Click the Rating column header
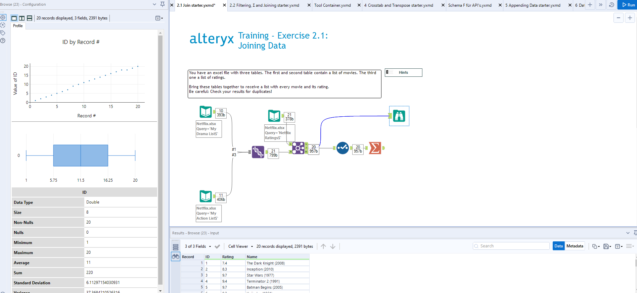The width and height of the screenshot is (637, 293). (233, 257)
